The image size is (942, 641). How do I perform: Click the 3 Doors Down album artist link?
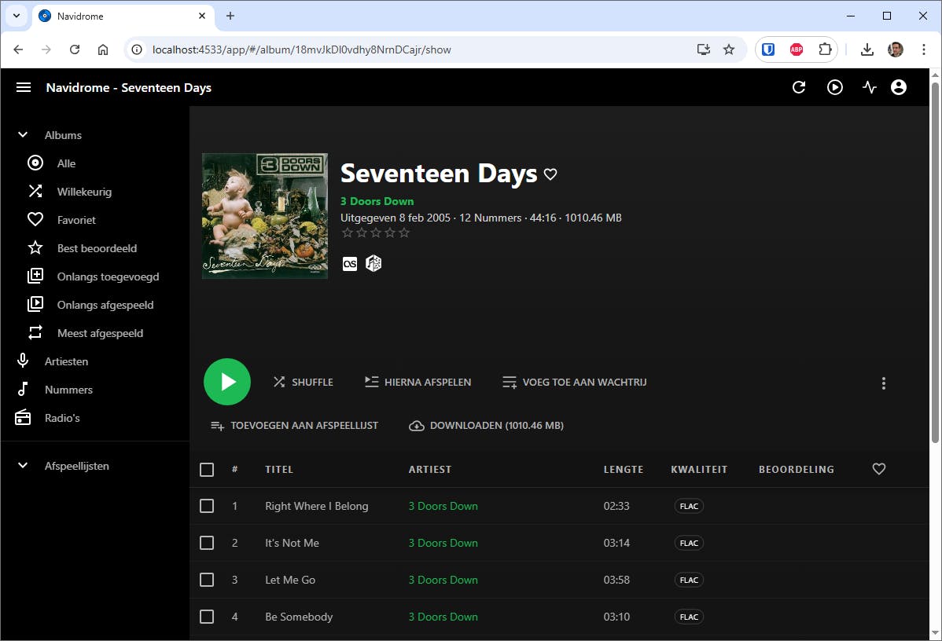(377, 201)
